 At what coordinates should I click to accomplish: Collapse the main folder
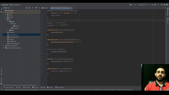click(x=8, y=22)
